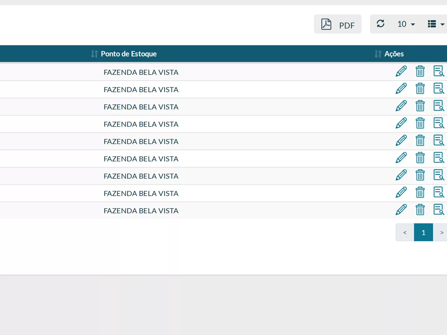View details of the first table row
Viewport: 447px width, 335px height.
tap(439, 71)
